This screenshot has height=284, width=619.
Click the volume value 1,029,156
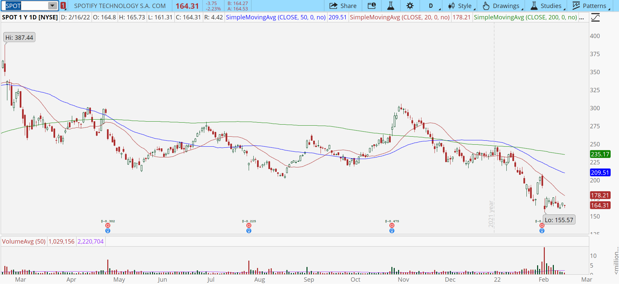pyautogui.click(x=61, y=241)
